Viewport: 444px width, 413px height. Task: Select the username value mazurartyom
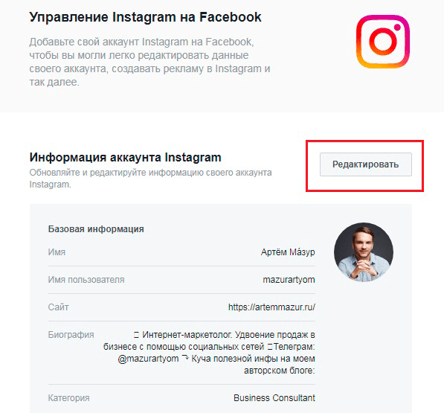(289, 280)
